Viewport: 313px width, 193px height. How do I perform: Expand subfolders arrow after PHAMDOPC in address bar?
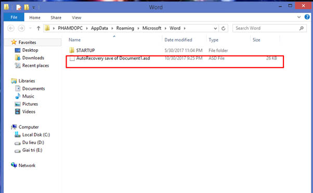(87, 29)
